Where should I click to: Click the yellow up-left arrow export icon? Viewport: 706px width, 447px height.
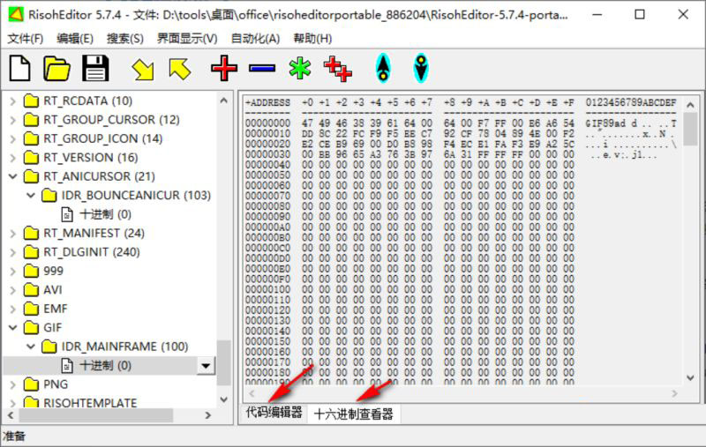[x=180, y=70]
